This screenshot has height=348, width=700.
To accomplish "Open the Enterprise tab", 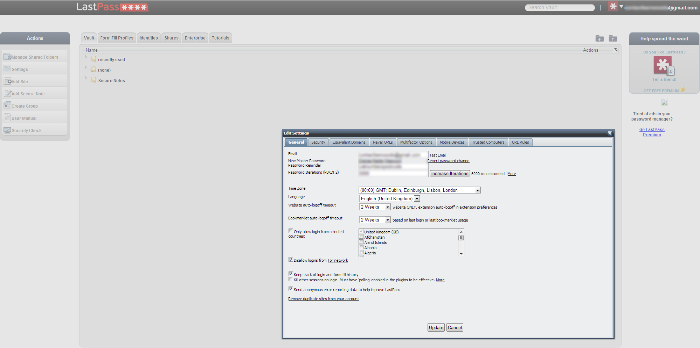I will [195, 38].
